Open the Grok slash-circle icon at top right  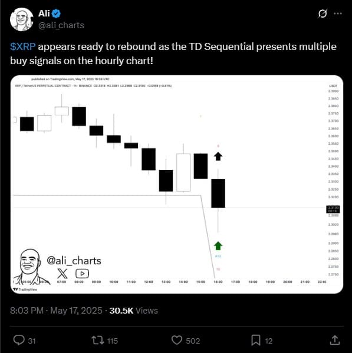click(323, 14)
